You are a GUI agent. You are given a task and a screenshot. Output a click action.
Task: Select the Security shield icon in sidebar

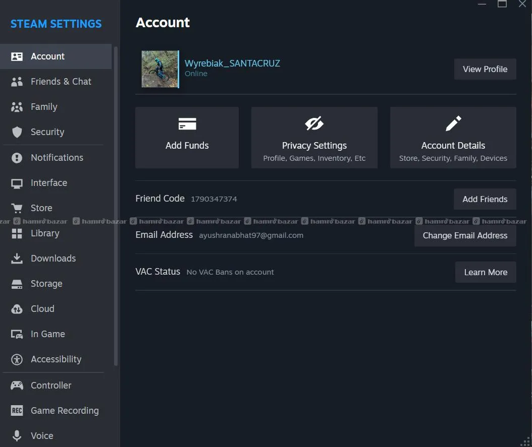coord(17,132)
